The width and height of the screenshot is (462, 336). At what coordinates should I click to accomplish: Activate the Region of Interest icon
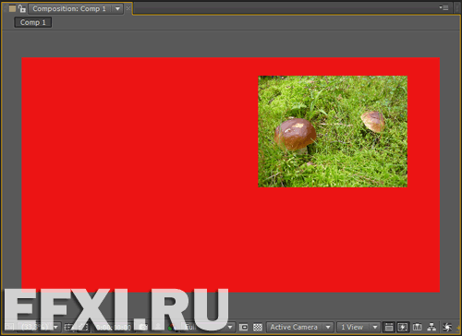243,327
